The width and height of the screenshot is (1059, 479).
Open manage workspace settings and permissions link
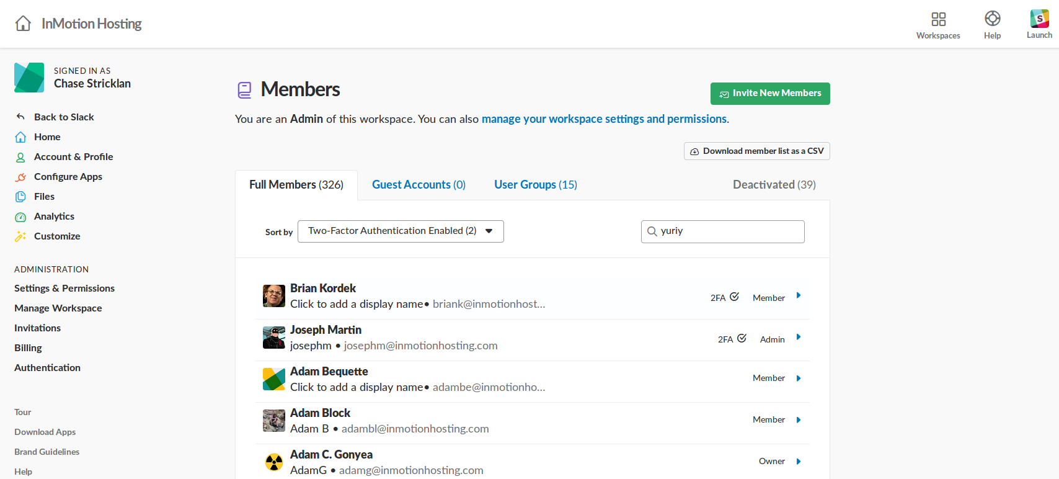pos(604,119)
